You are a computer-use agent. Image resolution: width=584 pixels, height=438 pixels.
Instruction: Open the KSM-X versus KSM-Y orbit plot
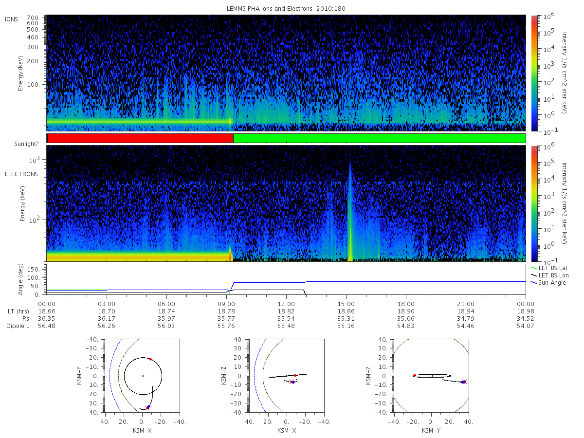[142, 376]
